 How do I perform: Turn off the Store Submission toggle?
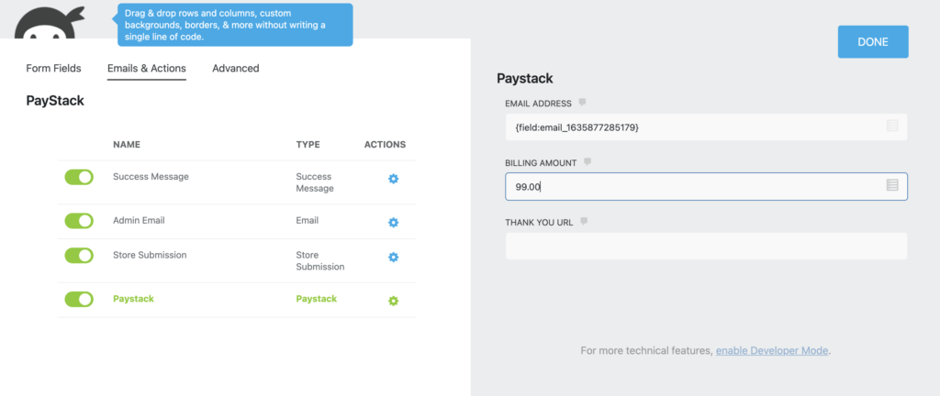tap(79, 256)
